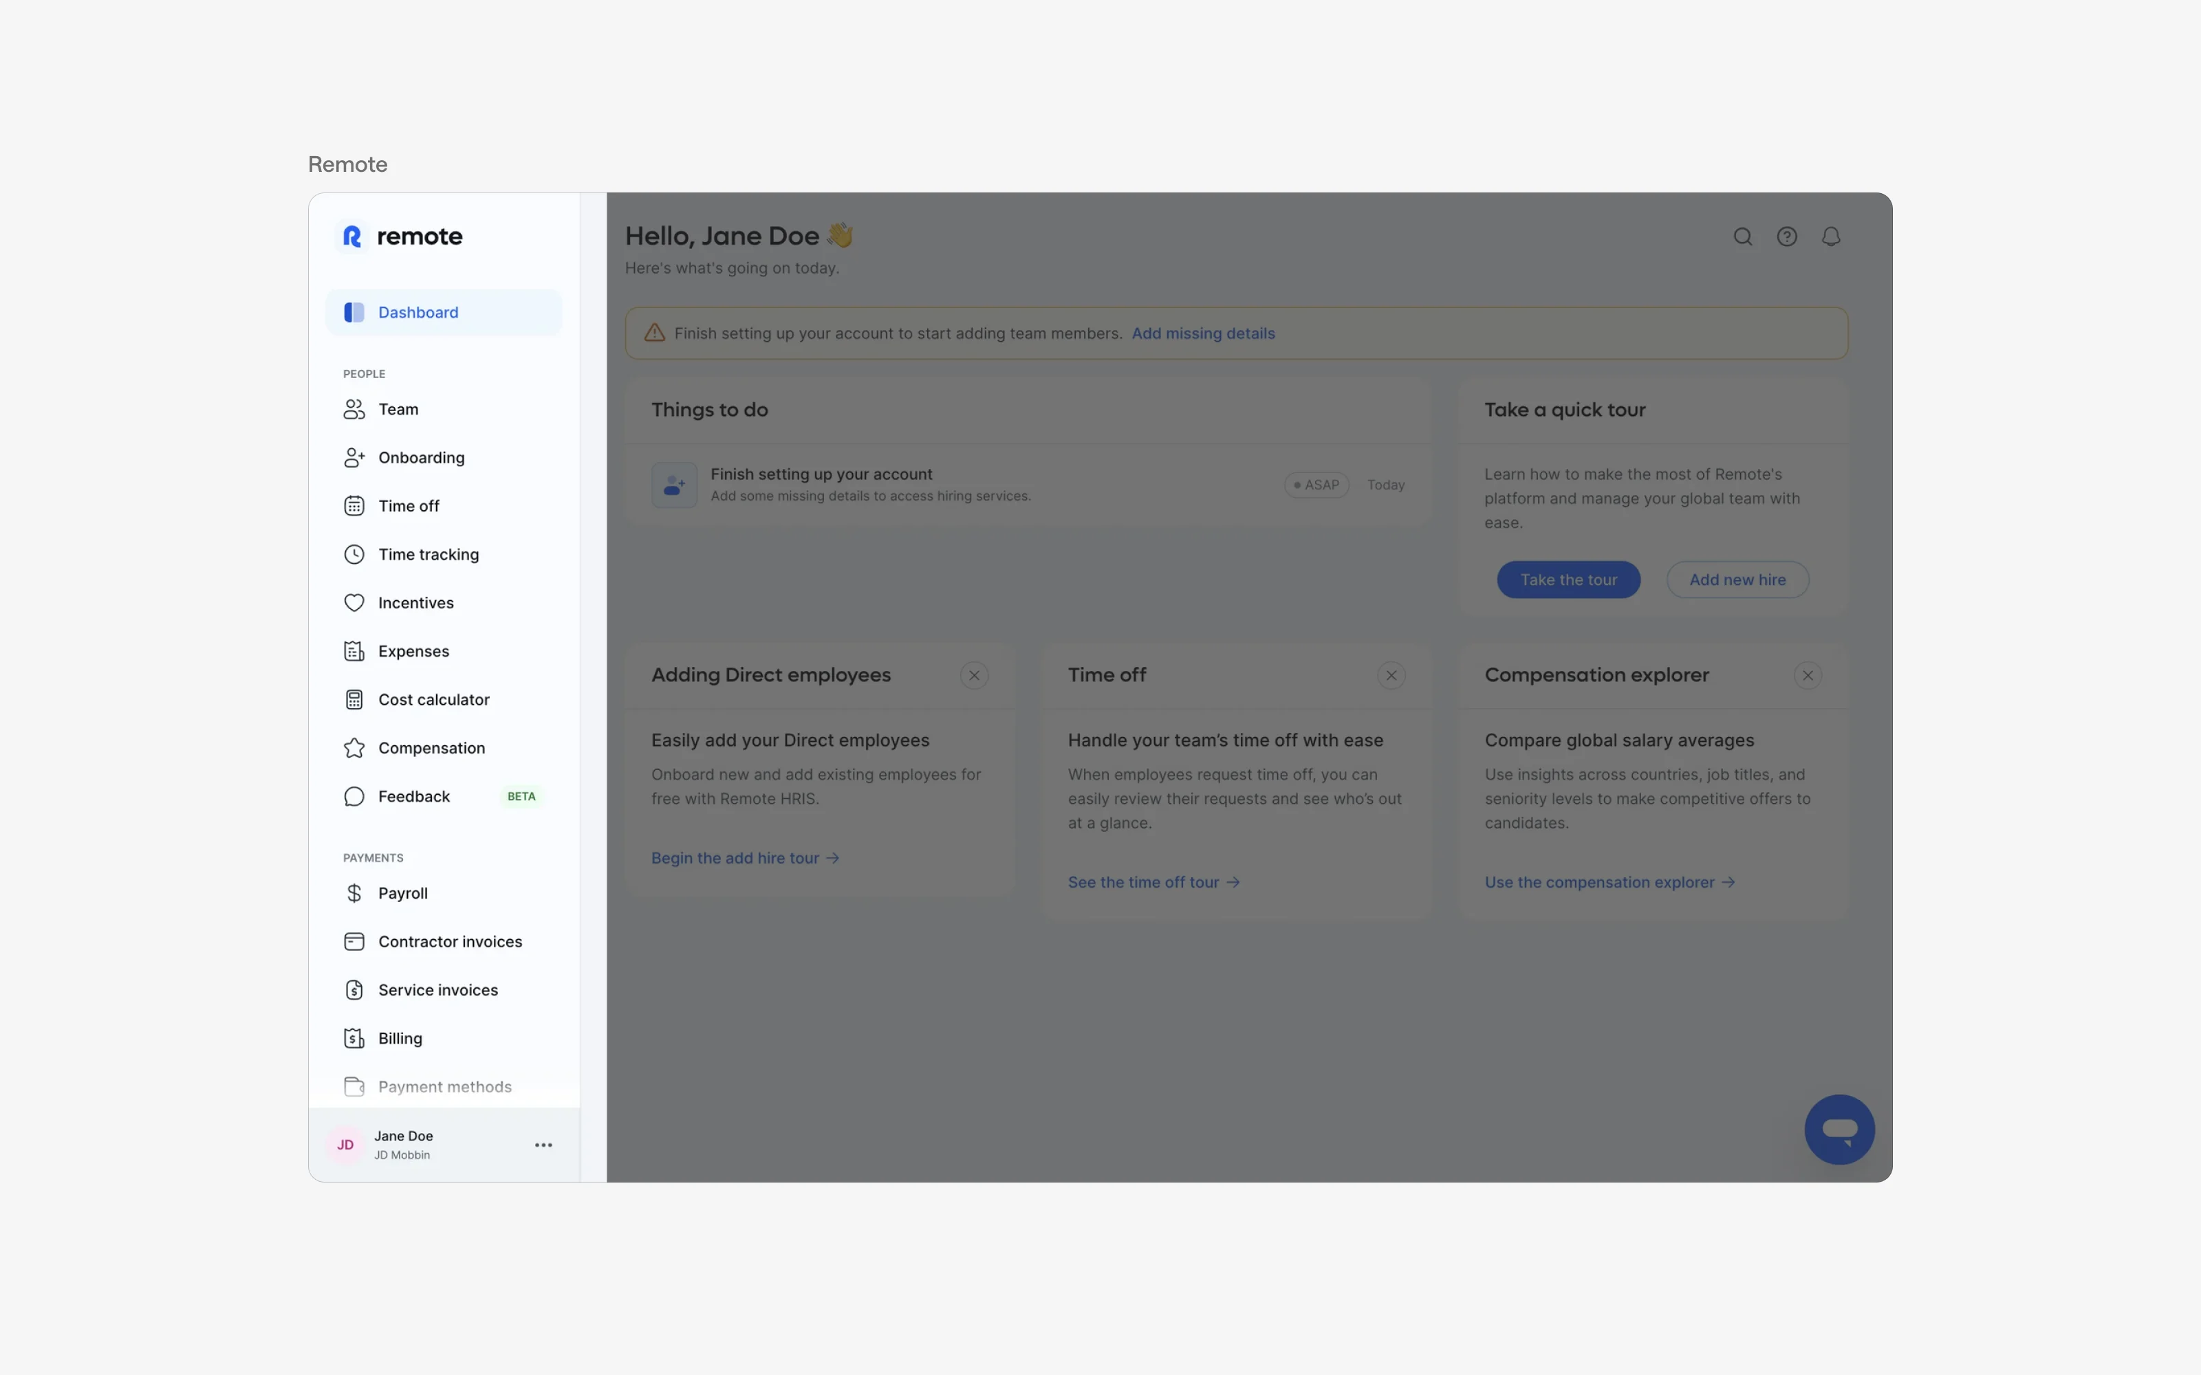Open the chat widget bubble
The width and height of the screenshot is (2201, 1375).
[x=1839, y=1130]
